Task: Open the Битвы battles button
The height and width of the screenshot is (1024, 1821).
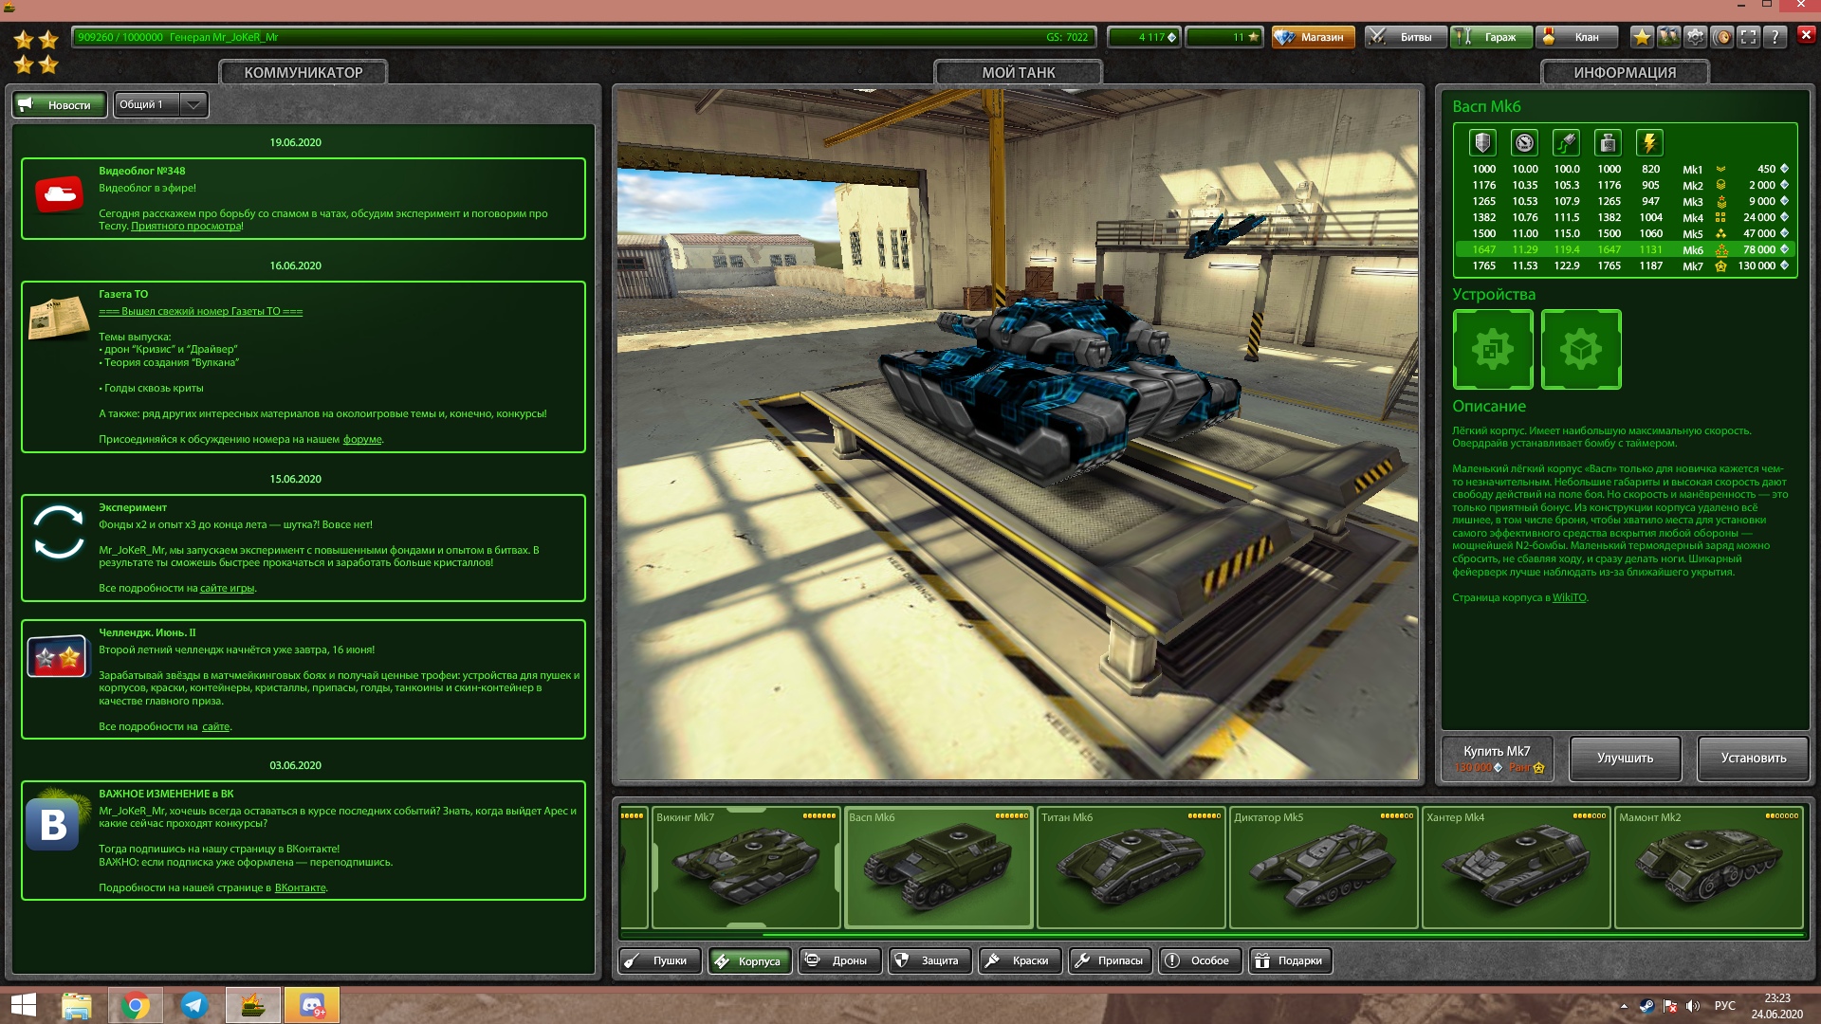Action: click(1405, 37)
